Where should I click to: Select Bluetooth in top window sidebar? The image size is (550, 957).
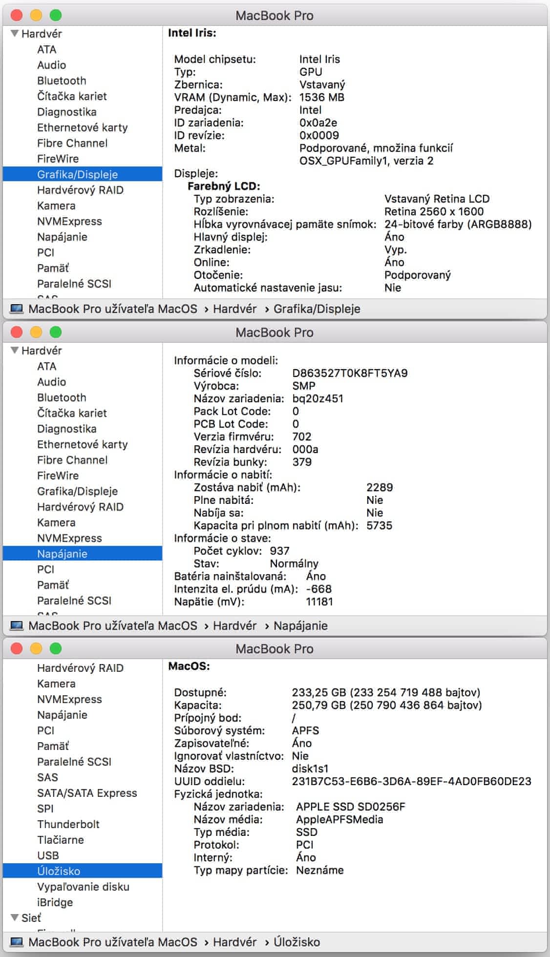point(62,81)
